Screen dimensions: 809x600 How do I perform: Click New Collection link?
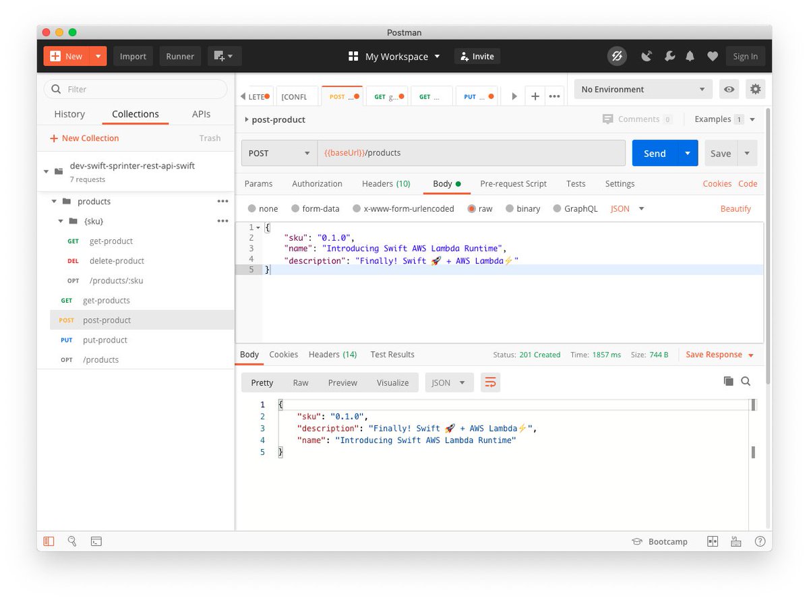(x=84, y=138)
